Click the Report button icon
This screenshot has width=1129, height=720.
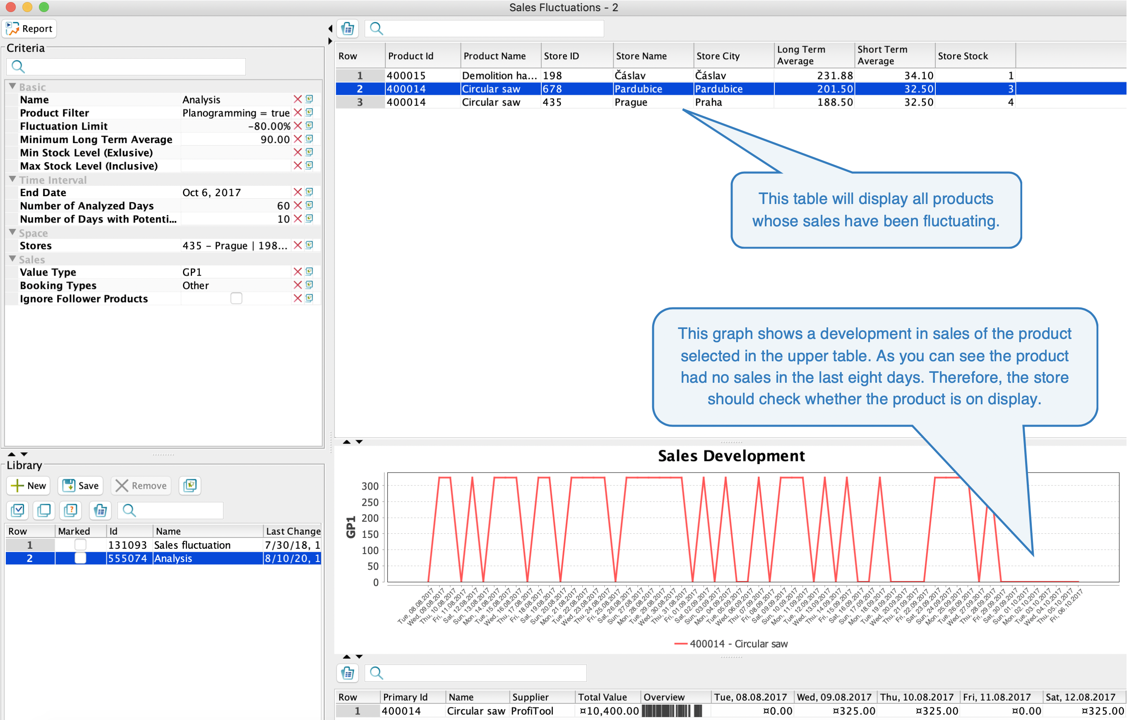coord(13,29)
